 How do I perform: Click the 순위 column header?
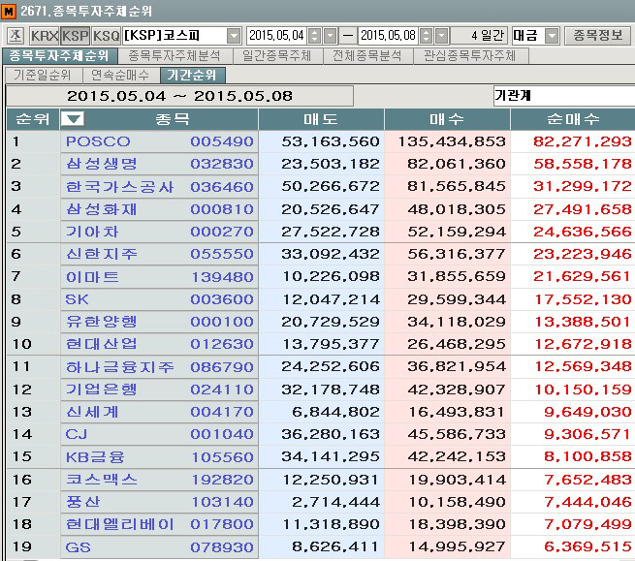[x=33, y=119]
